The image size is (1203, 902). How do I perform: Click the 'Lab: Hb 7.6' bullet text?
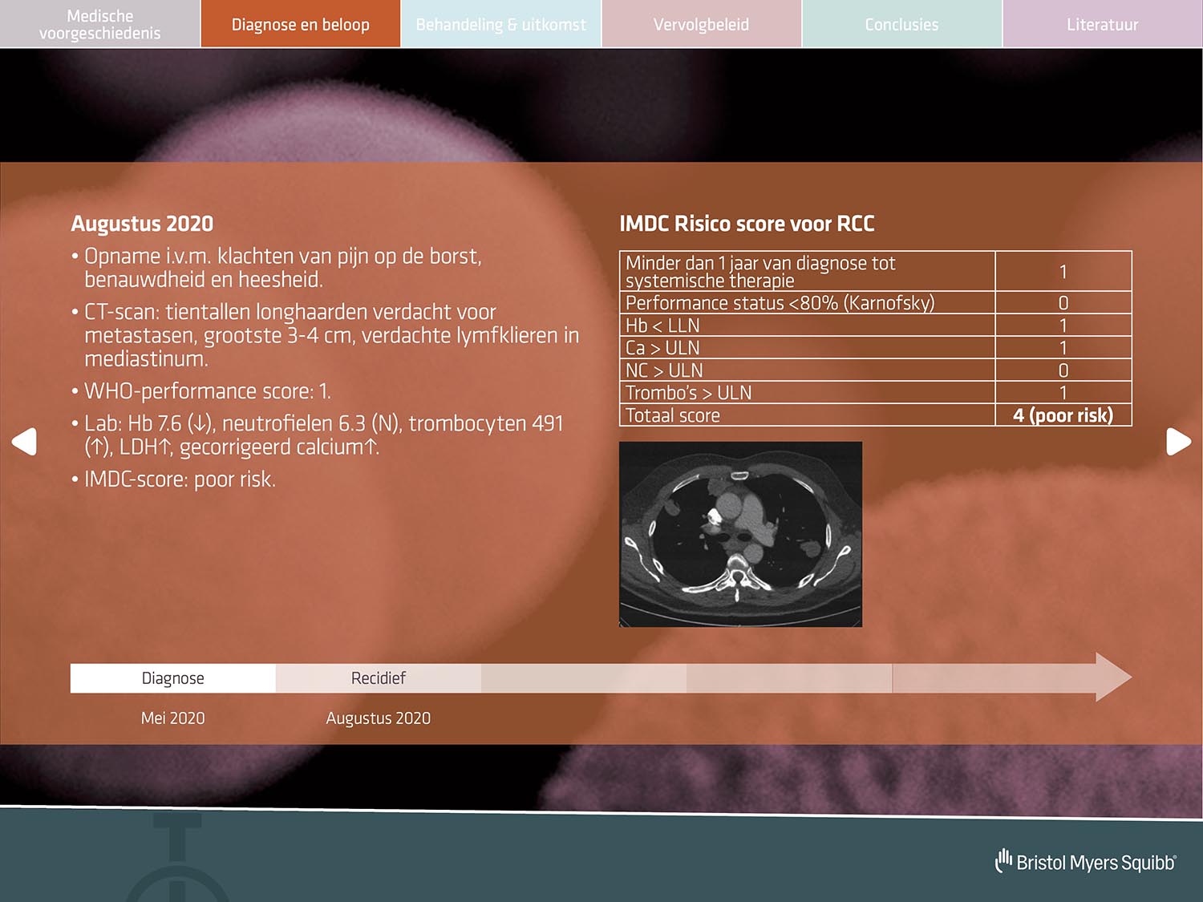(318, 435)
